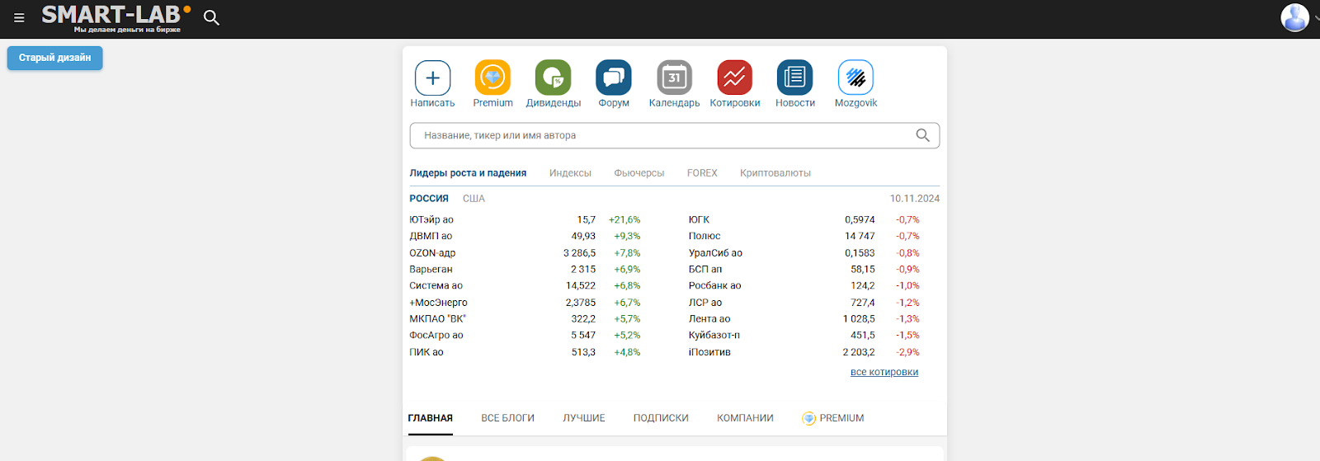Focus the name, ticker or author search field
The image size is (1320, 461).
tap(674, 135)
